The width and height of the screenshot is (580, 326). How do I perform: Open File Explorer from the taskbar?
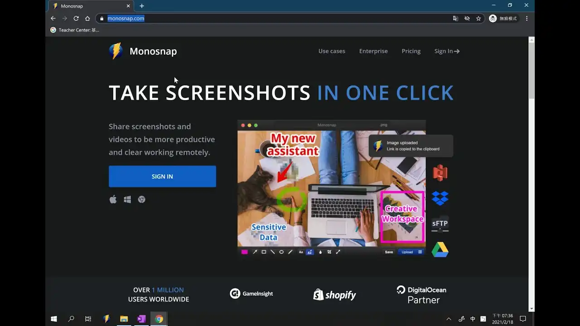pyautogui.click(x=124, y=319)
